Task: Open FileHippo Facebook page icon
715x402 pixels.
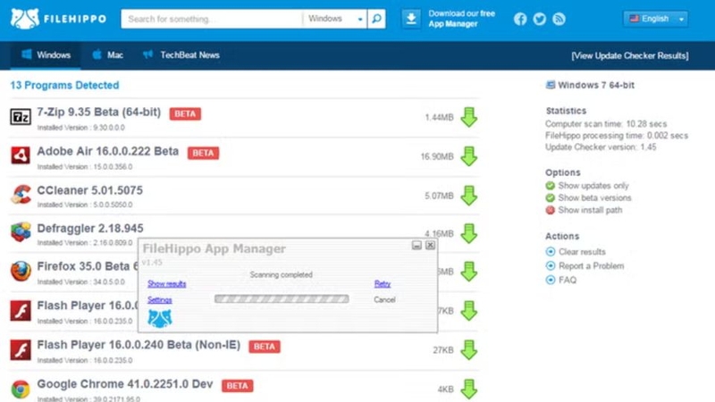Action: point(520,19)
